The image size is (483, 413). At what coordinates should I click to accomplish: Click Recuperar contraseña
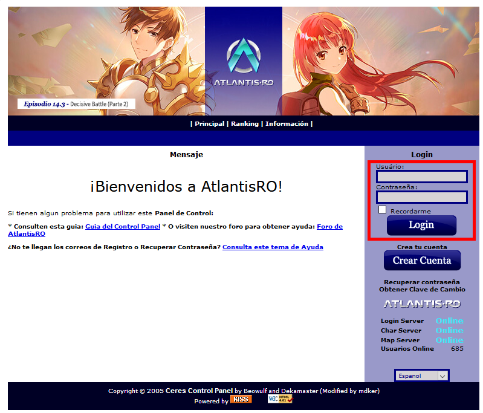(421, 282)
